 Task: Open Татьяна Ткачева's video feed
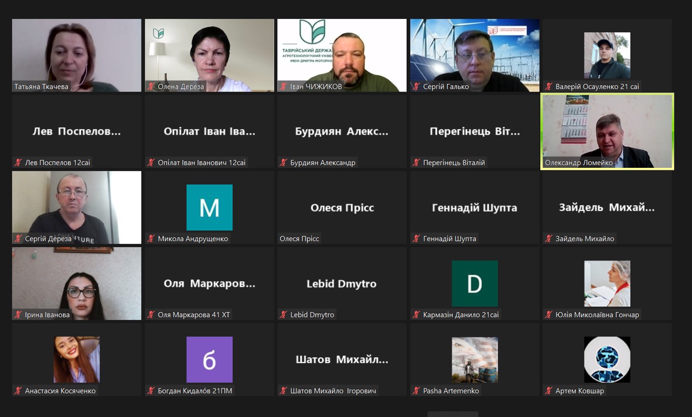[77, 55]
